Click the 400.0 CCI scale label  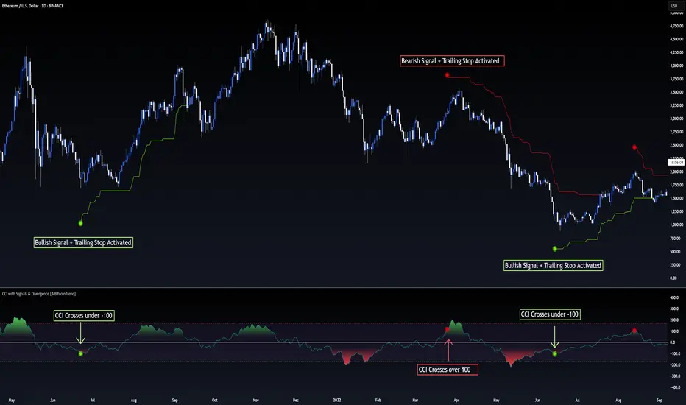point(674,297)
